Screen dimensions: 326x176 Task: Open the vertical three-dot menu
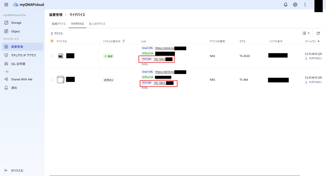(305, 4)
